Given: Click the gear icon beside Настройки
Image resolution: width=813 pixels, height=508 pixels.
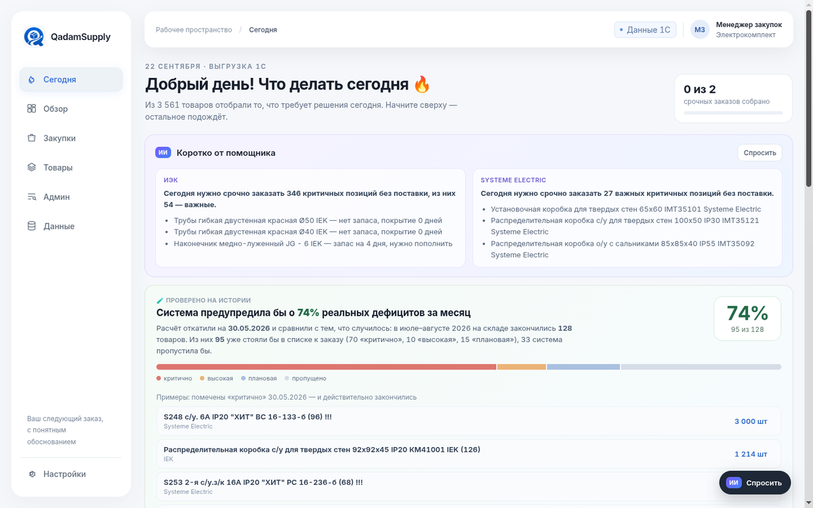Looking at the screenshot, I should click(x=32, y=474).
